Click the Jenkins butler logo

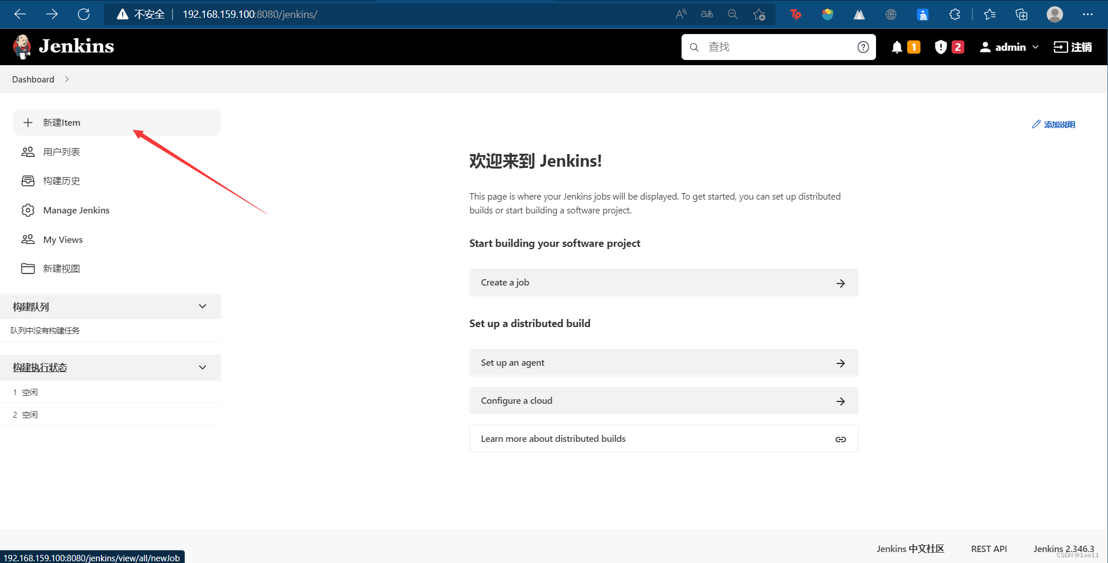pyautogui.click(x=23, y=47)
